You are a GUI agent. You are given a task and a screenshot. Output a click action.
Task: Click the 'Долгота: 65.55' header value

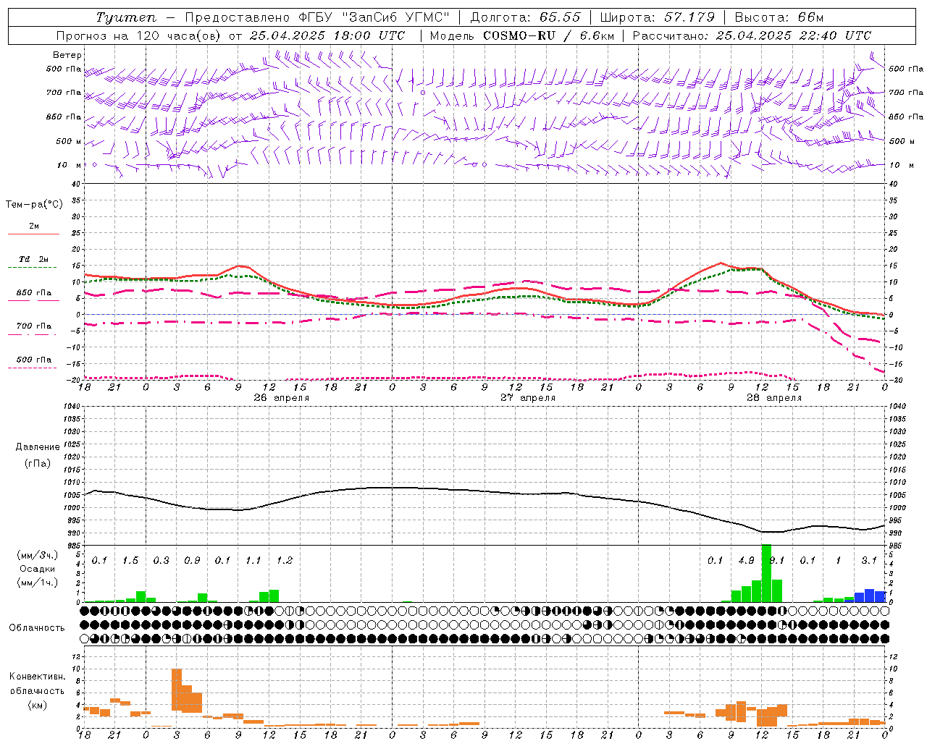pyautogui.click(x=525, y=17)
